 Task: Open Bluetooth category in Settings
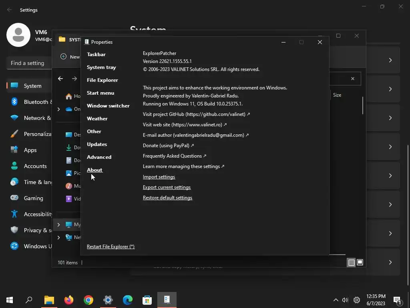click(x=29, y=102)
